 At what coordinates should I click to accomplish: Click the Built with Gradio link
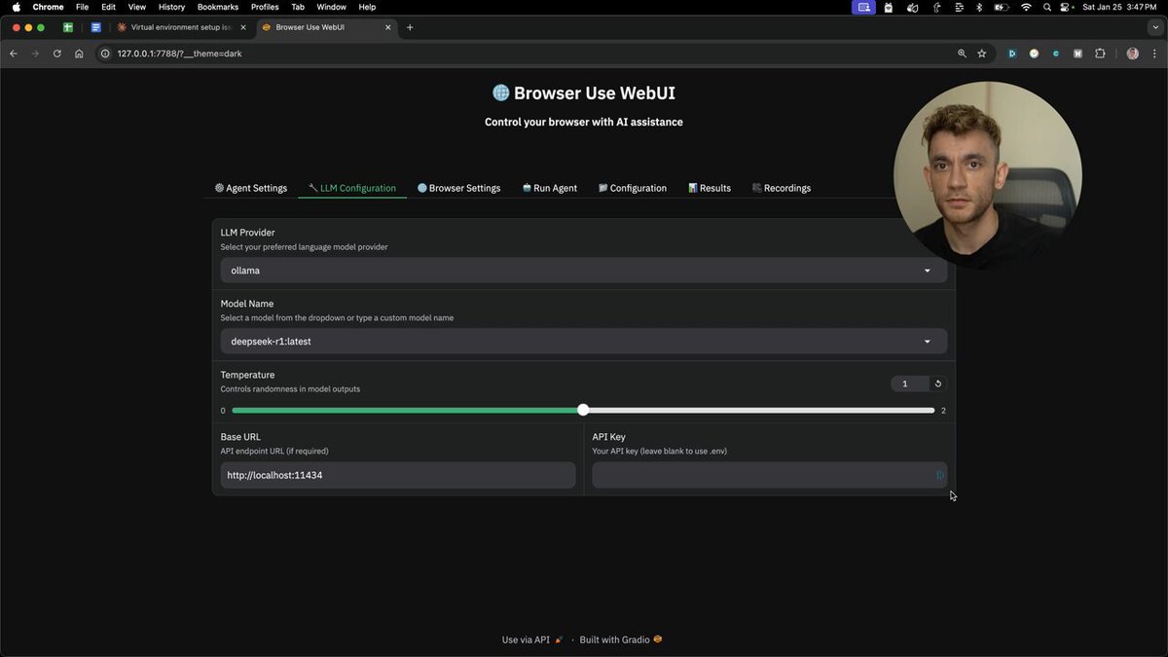click(621, 639)
